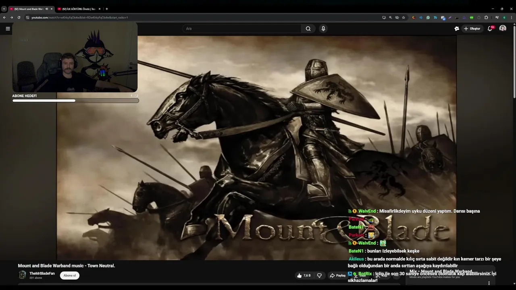Viewport: 516px width, 290px height.
Task: Click the orange C extension icon
Action: point(414,17)
